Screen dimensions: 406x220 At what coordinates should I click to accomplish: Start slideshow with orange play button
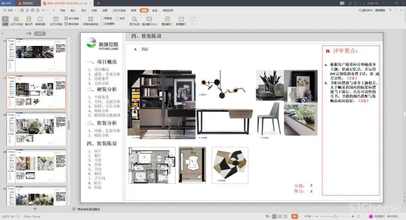294,216
